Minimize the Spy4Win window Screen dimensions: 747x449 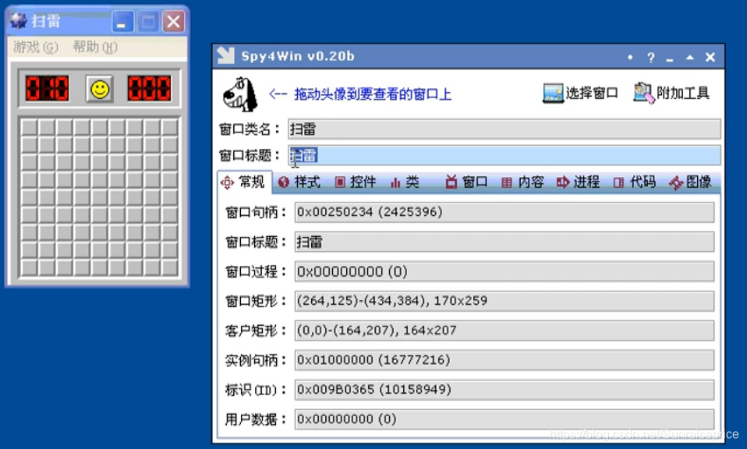[x=669, y=58]
